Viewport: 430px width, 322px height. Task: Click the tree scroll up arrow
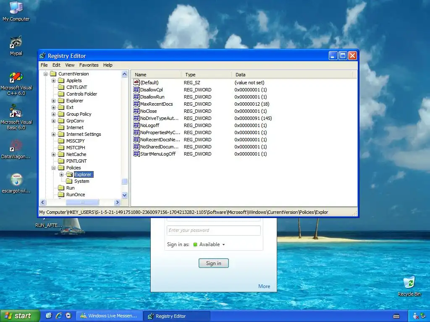coord(124,74)
